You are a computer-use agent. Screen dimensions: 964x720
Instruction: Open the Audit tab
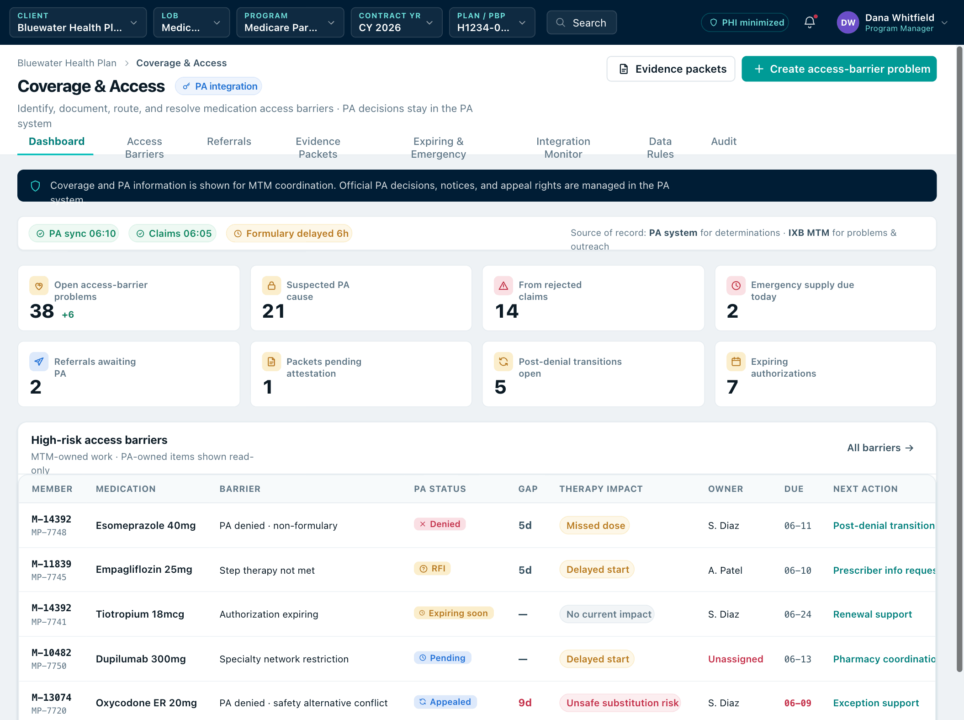[x=724, y=142]
